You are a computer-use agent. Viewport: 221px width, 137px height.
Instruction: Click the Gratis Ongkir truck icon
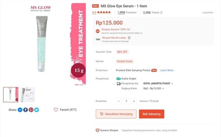[118, 79]
